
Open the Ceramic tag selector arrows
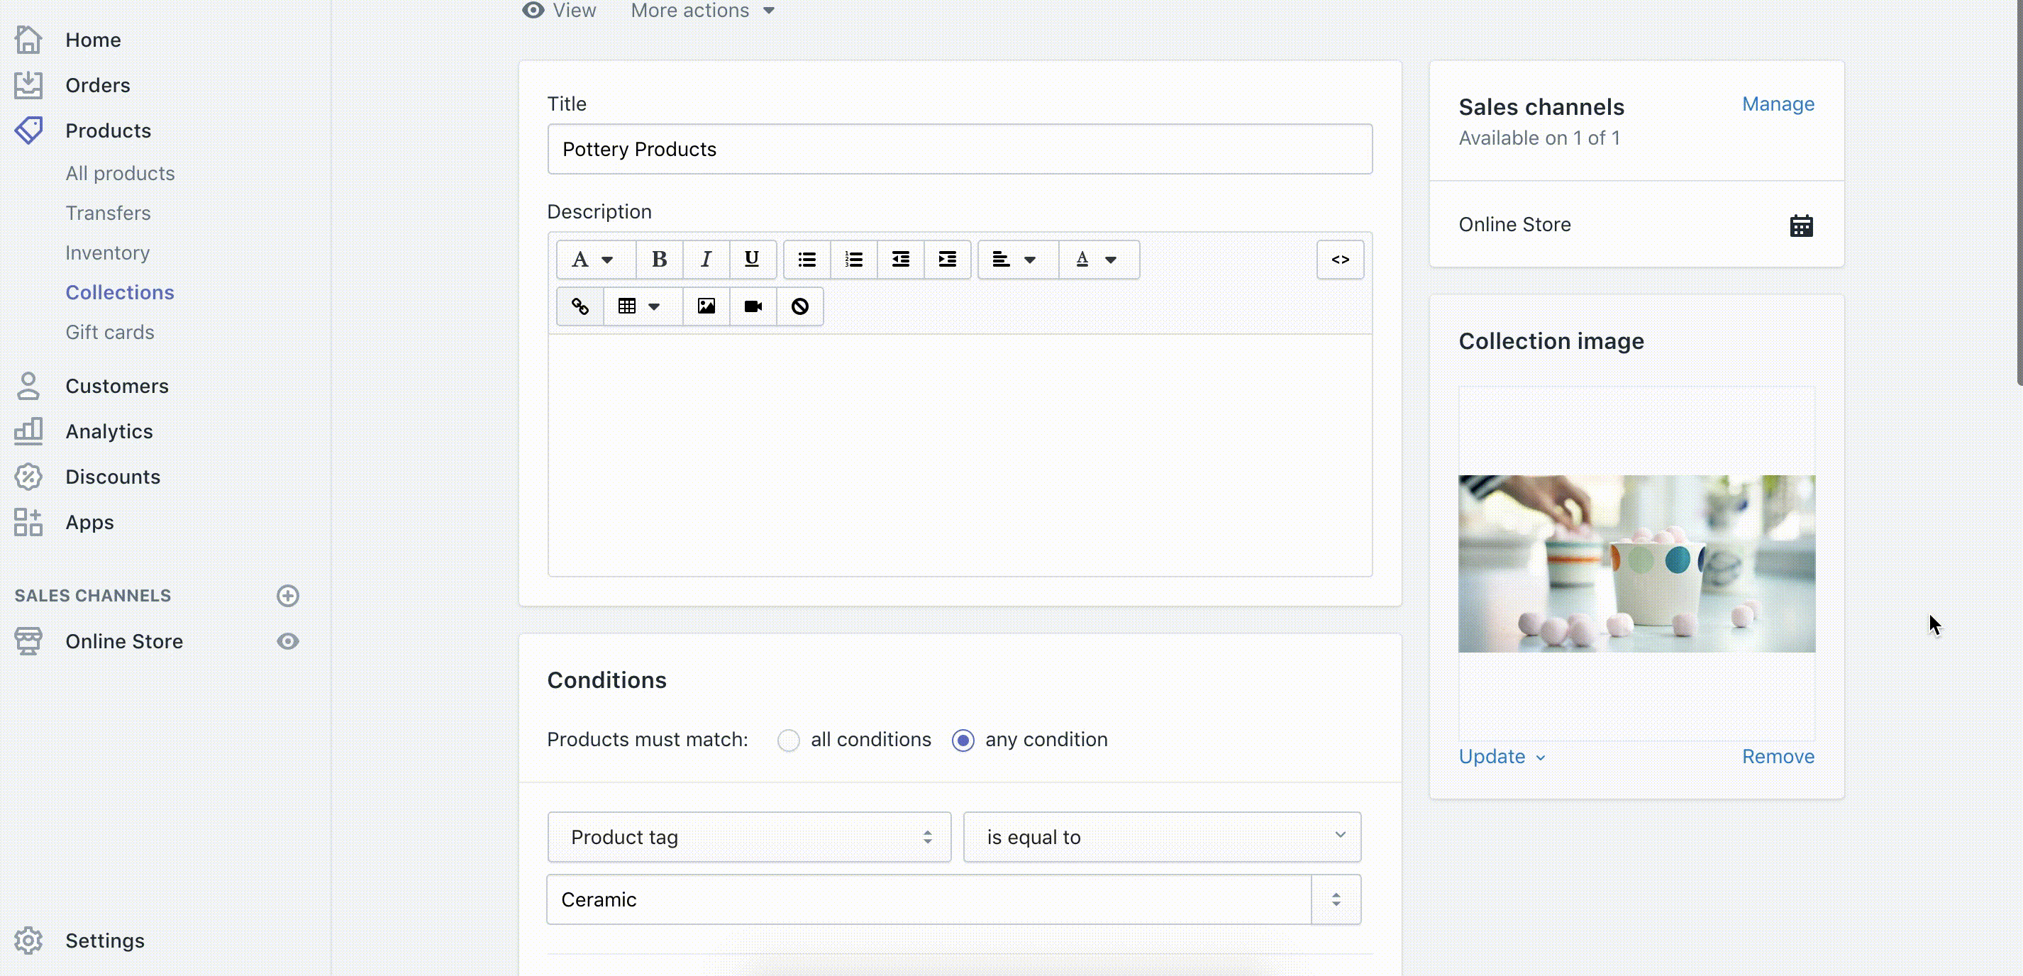pos(1336,900)
